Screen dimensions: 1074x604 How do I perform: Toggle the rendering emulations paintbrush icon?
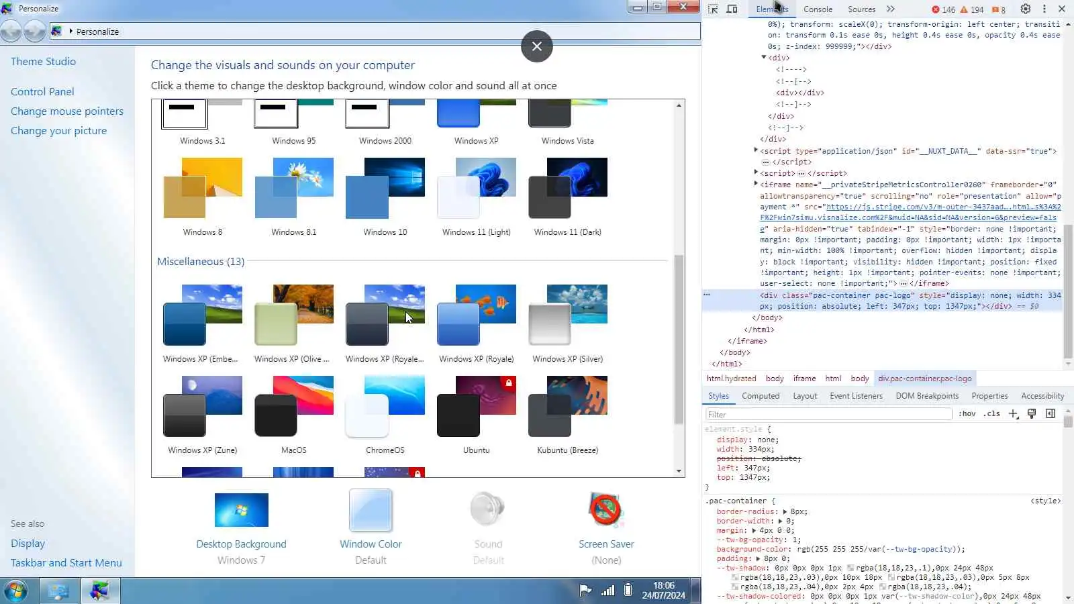click(1032, 413)
